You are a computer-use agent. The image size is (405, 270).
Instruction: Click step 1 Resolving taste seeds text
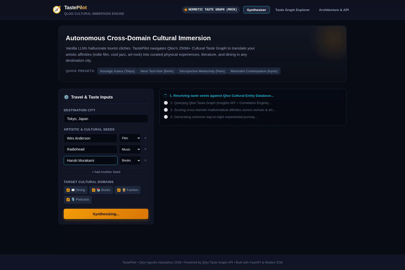click(x=222, y=96)
